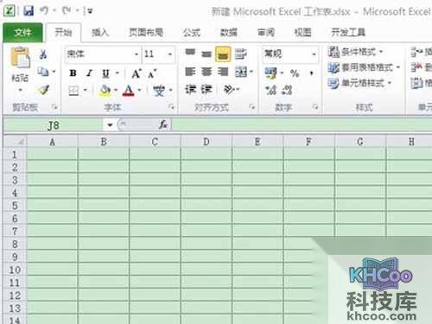Open the 公式 (Formulas) tab
The height and width of the screenshot is (324, 432).
tap(192, 32)
